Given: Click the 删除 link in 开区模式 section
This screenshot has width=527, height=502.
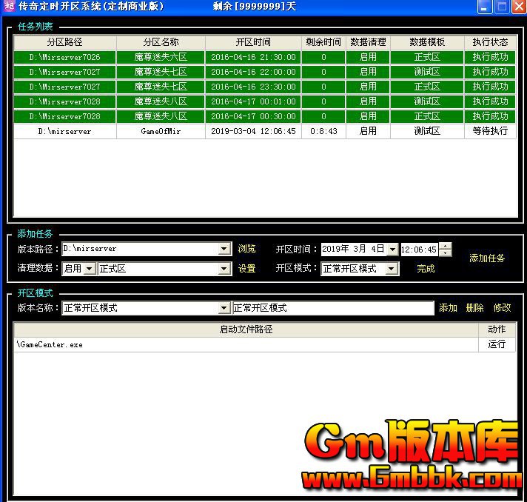Looking at the screenshot, I should 474,308.
